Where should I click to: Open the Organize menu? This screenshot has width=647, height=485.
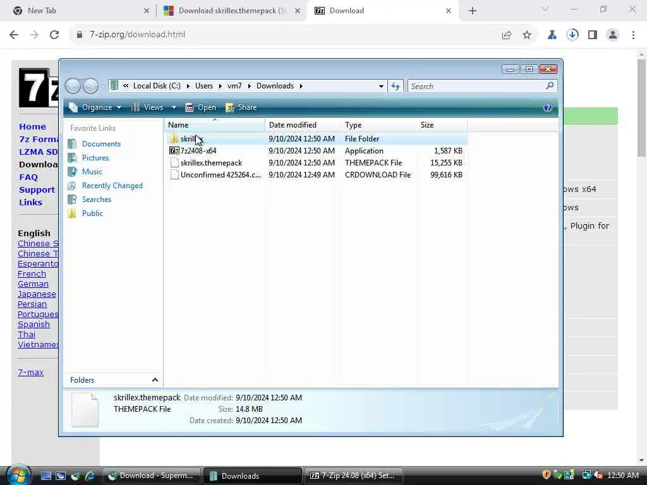coord(95,107)
